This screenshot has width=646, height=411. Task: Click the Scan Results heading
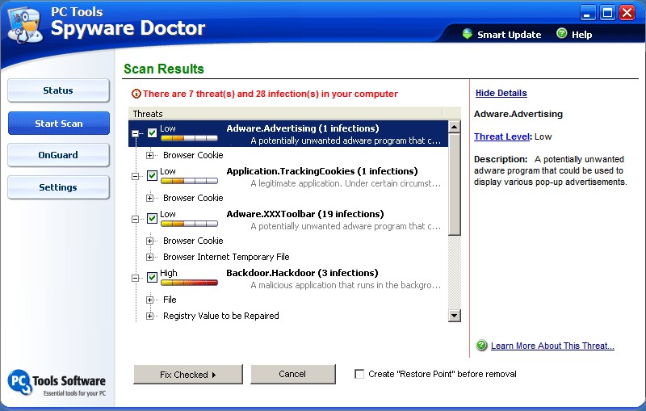point(164,69)
